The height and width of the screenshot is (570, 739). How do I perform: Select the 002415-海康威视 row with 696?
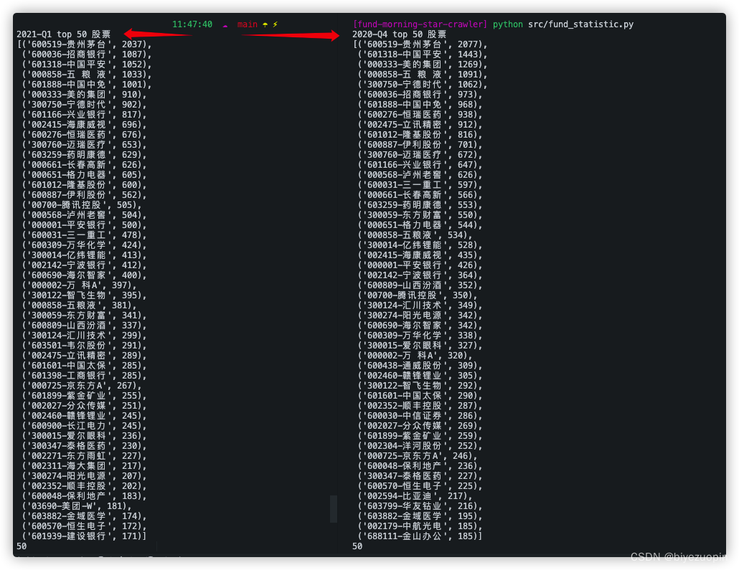pos(85,125)
